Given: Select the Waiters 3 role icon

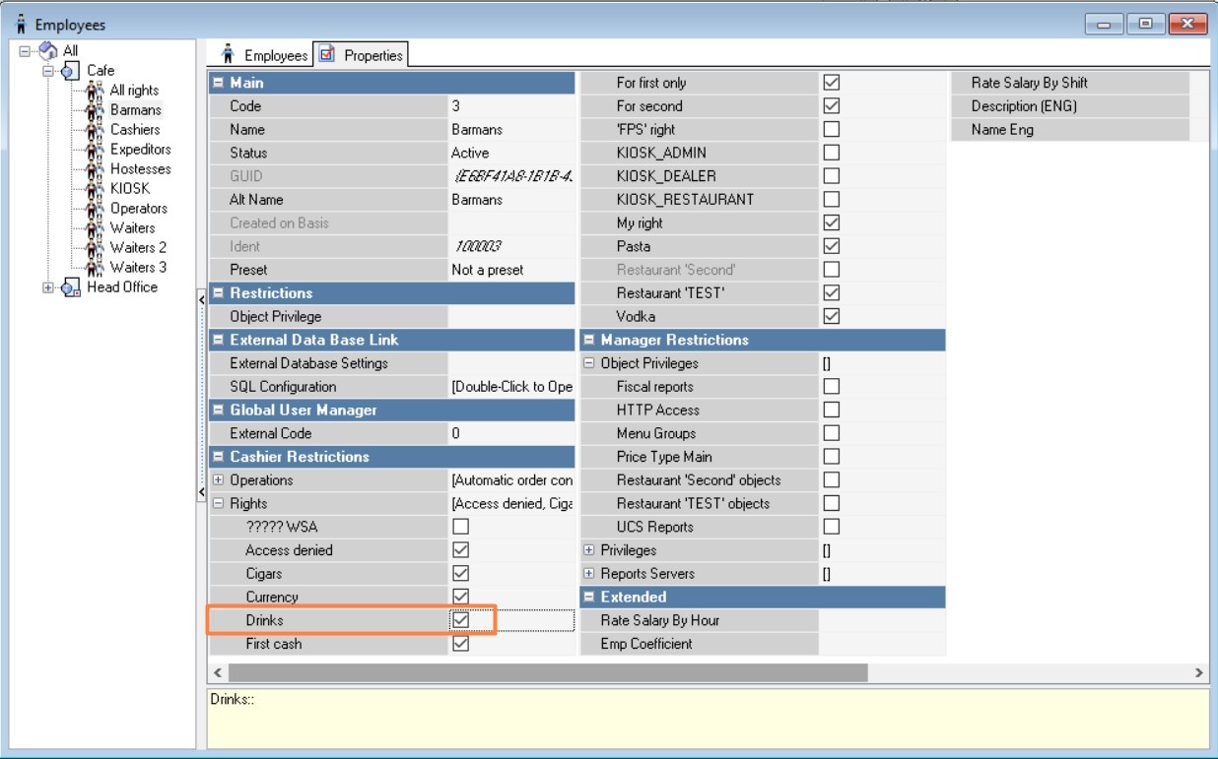Looking at the screenshot, I should point(96,268).
